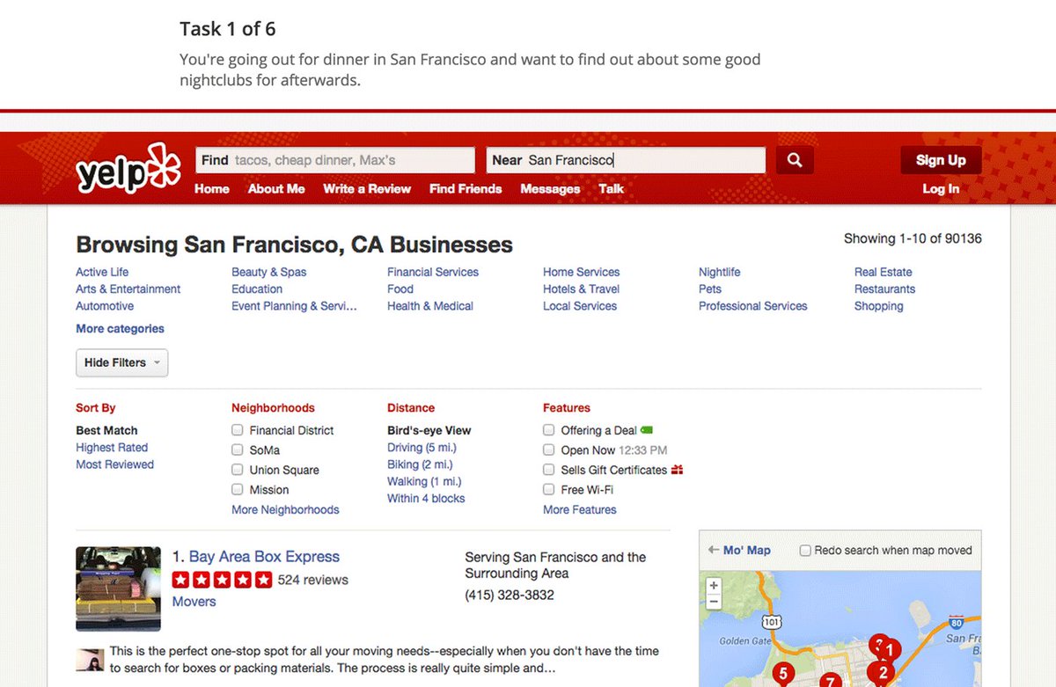Browse the Pets category
Screen dimensions: 1056x687
point(710,289)
